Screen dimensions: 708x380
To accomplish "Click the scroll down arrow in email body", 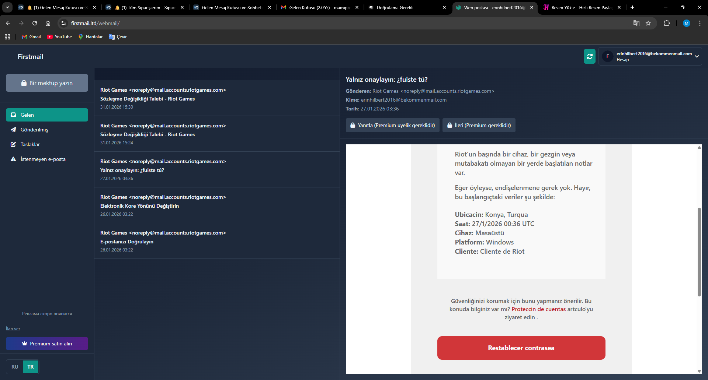I will point(699,371).
